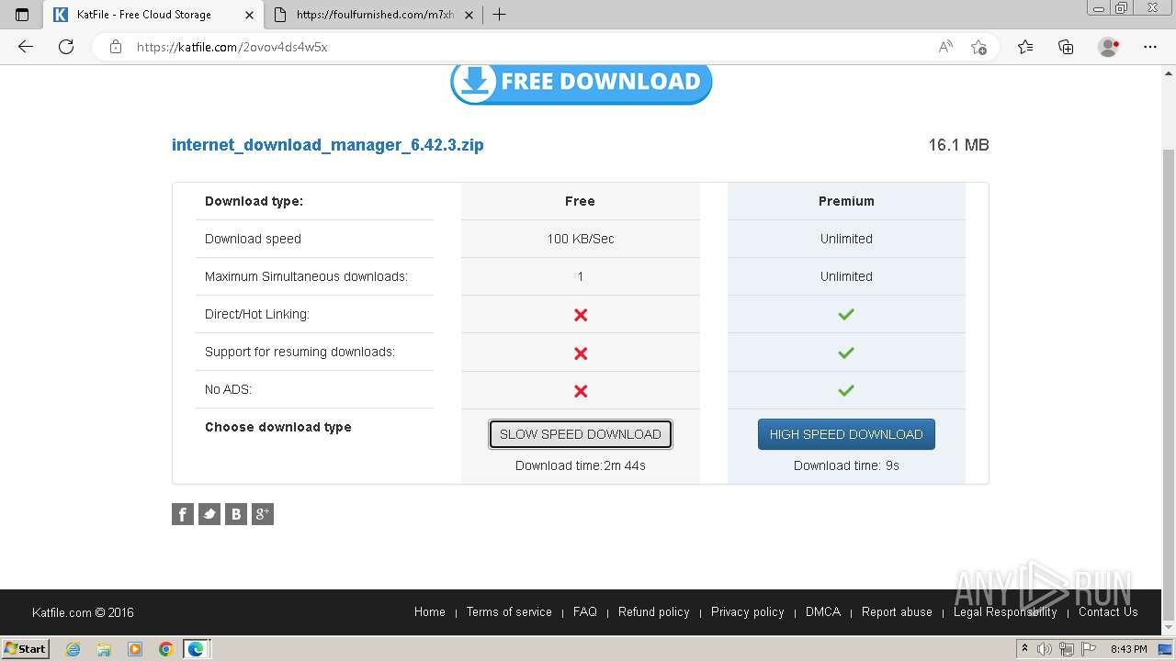View the Privacy policy
The image size is (1176, 661).
[x=748, y=611]
